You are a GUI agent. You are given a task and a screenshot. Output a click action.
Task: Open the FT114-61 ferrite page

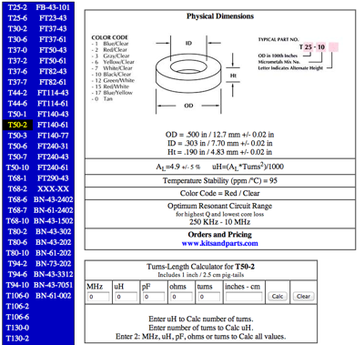pyautogui.click(x=53, y=104)
